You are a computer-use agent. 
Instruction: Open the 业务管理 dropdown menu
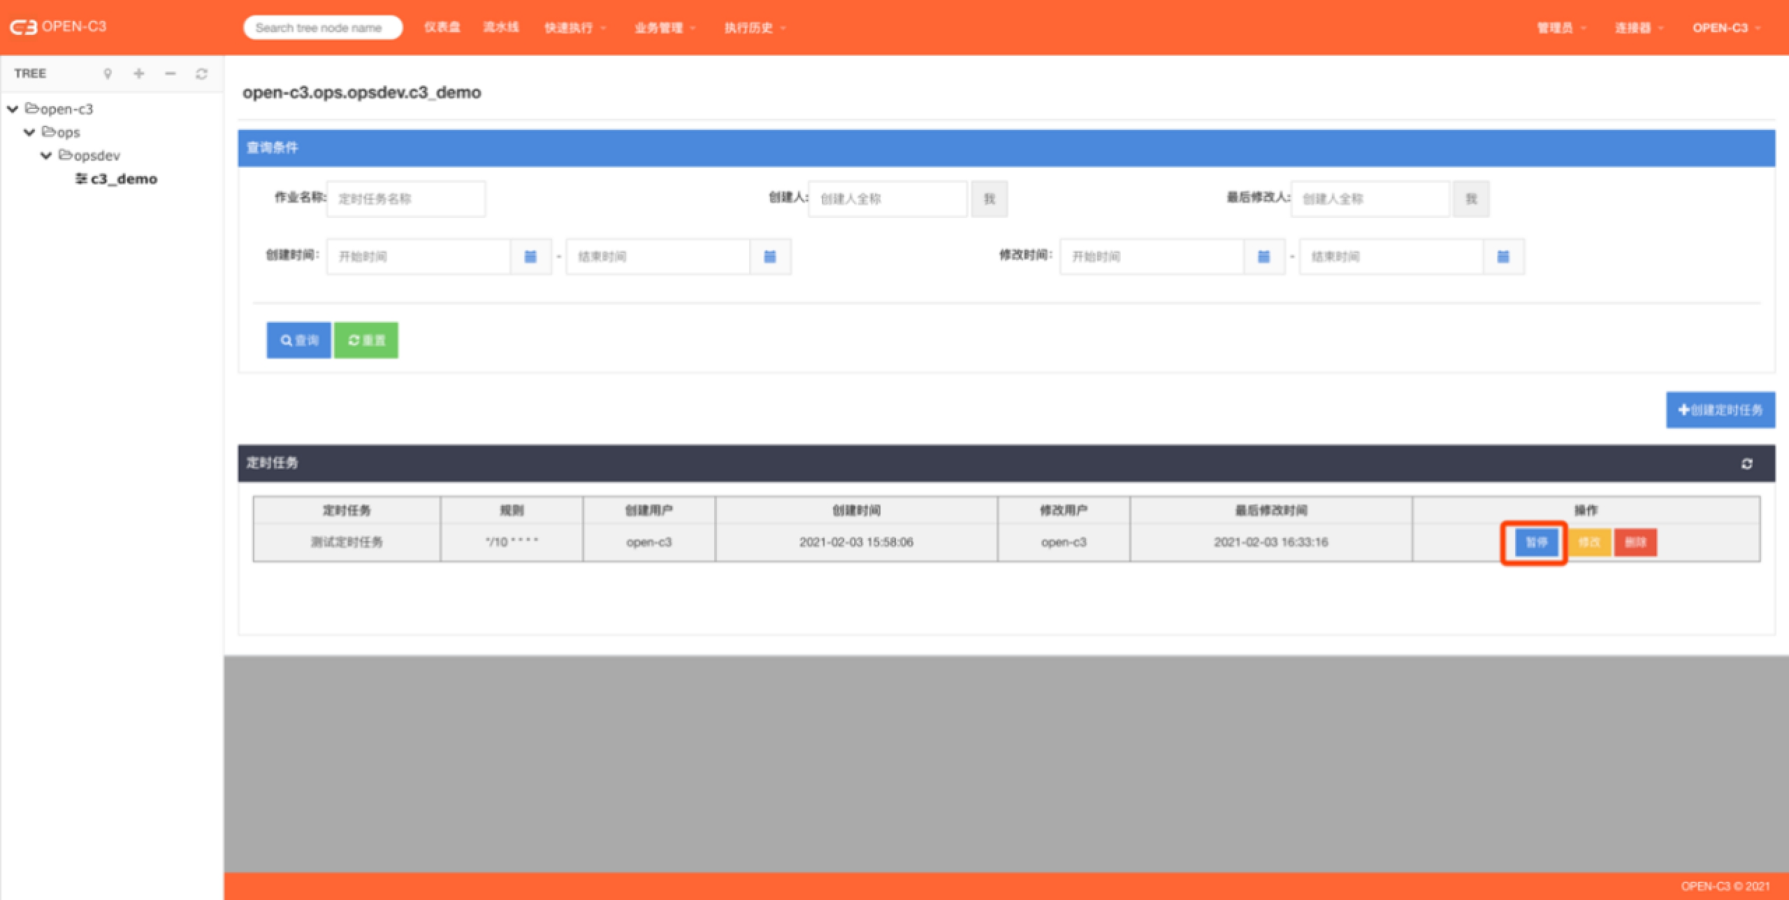point(664,28)
